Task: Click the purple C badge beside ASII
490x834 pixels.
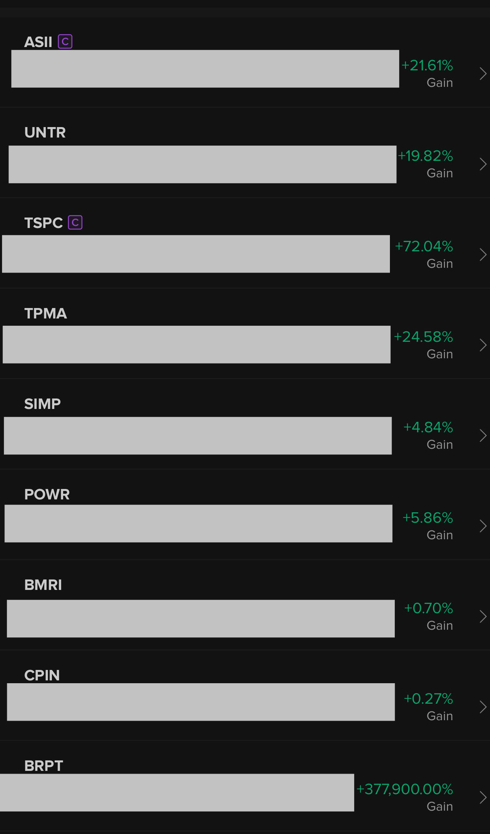Action: pos(65,42)
